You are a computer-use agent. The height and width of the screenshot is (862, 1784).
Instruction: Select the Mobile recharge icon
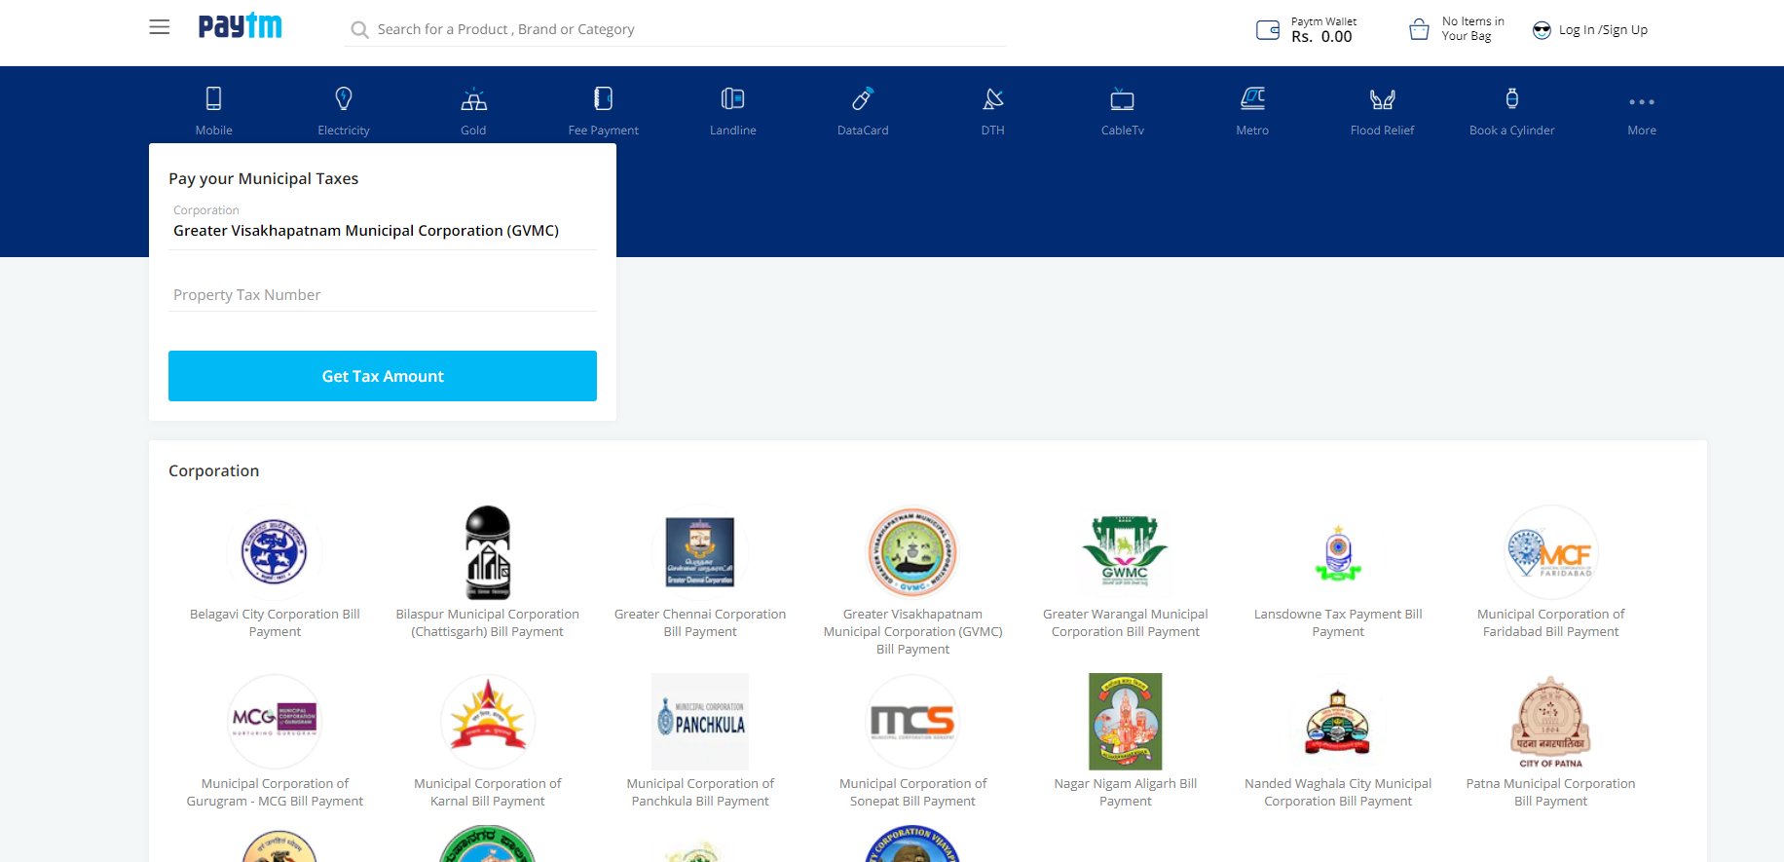213,98
